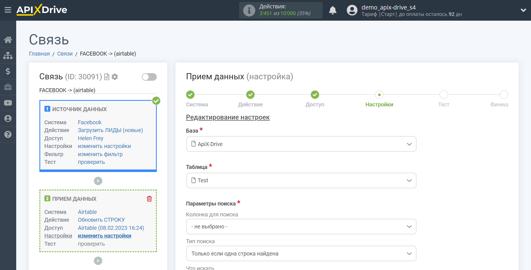The width and height of the screenshot is (531, 270).
Task: Open the Facebook system link
Action: [90, 122]
